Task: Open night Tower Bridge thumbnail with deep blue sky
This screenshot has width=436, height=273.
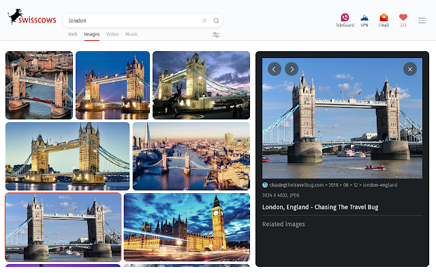Action: pos(112,85)
